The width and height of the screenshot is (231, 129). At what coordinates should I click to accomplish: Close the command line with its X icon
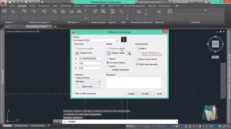pyautogui.click(x=56, y=122)
